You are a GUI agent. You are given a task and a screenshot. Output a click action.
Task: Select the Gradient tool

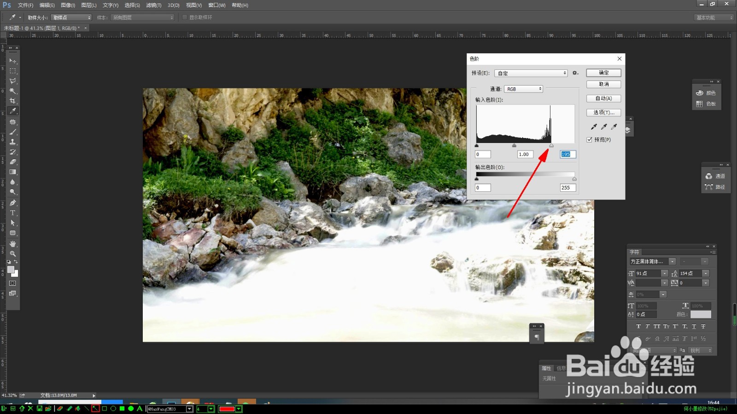click(13, 172)
